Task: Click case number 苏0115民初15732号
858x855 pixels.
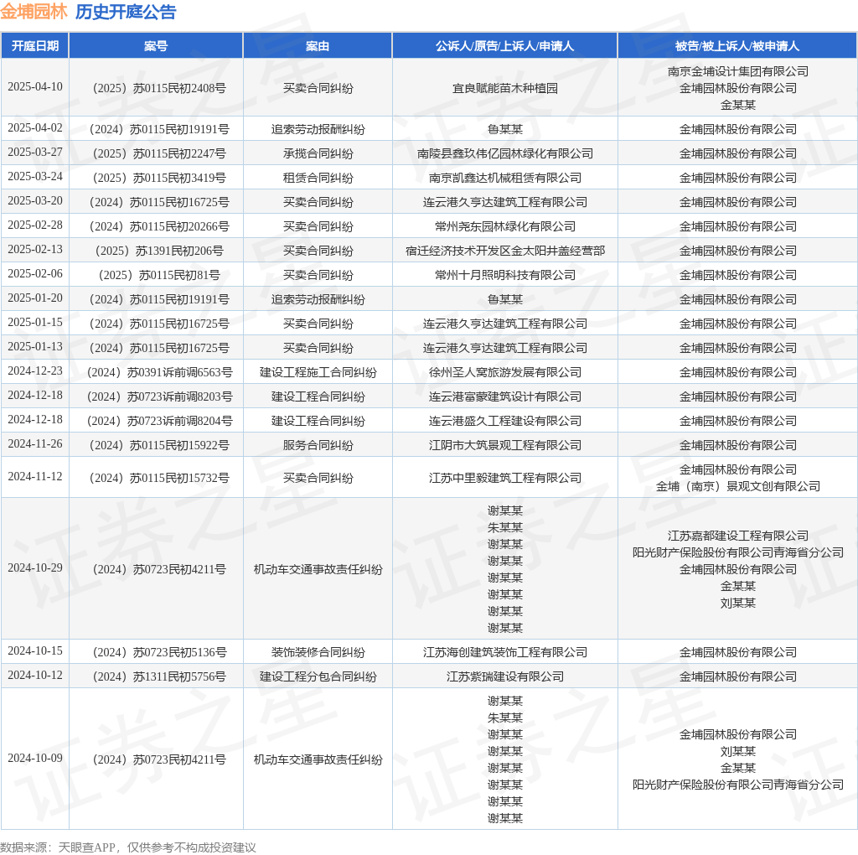Action: (159, 478)
